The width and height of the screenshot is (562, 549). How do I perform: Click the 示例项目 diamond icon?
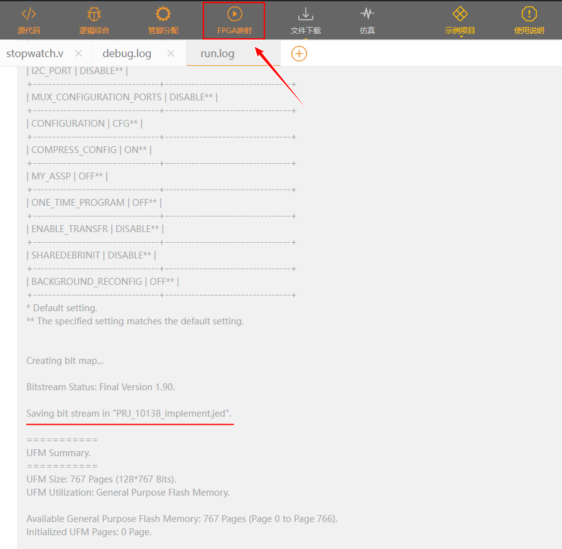click(x=460, y=14)
